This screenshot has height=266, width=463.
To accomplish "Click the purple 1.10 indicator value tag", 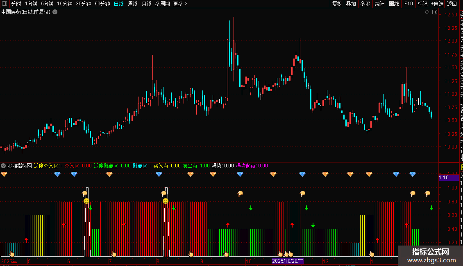I will [x=449, y=178].
